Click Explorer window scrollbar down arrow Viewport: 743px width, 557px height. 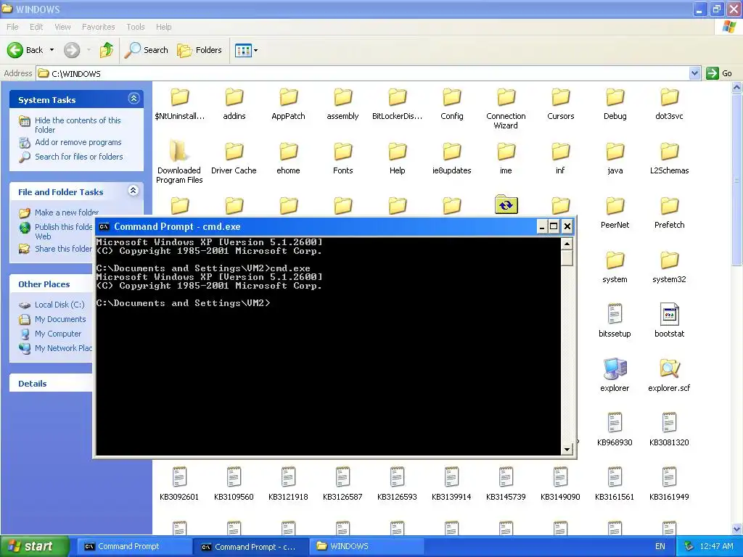tap(737, 529)
